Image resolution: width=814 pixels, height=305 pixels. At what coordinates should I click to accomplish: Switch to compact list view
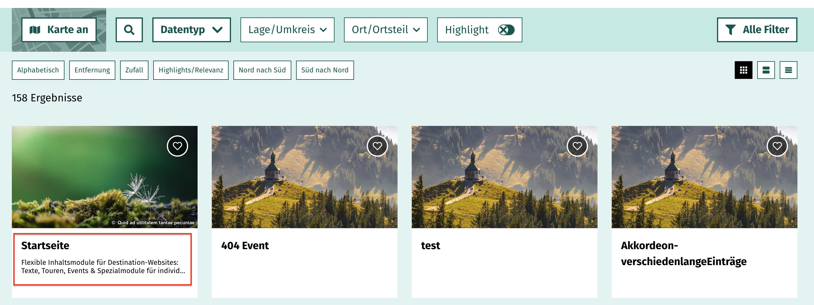pos(788,70)
